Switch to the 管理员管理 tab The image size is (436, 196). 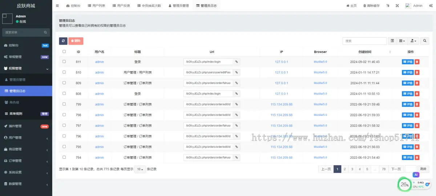(x=178, y=6)
